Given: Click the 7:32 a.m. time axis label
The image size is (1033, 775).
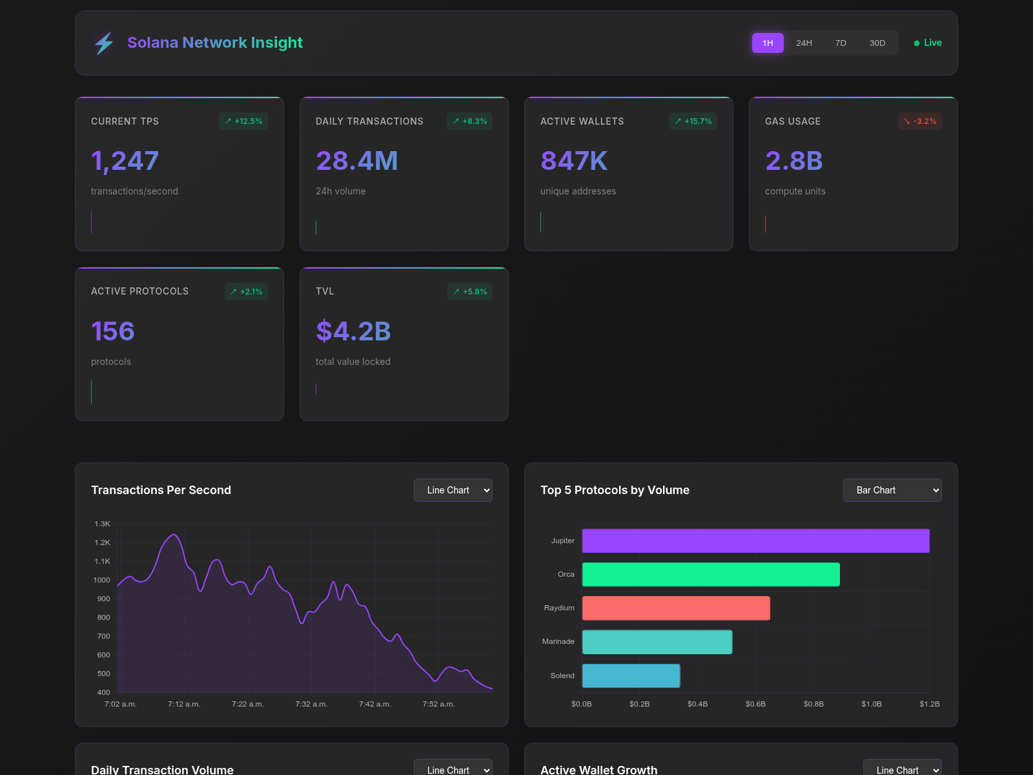Looking at the screenshot, I should coord(311,704).
